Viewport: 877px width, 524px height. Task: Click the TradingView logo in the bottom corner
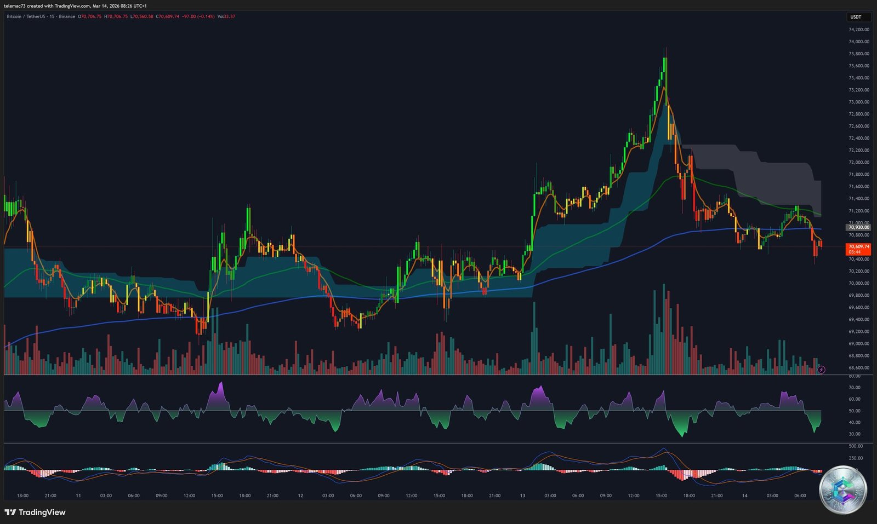pyautogui.click(x=36, y=512)
